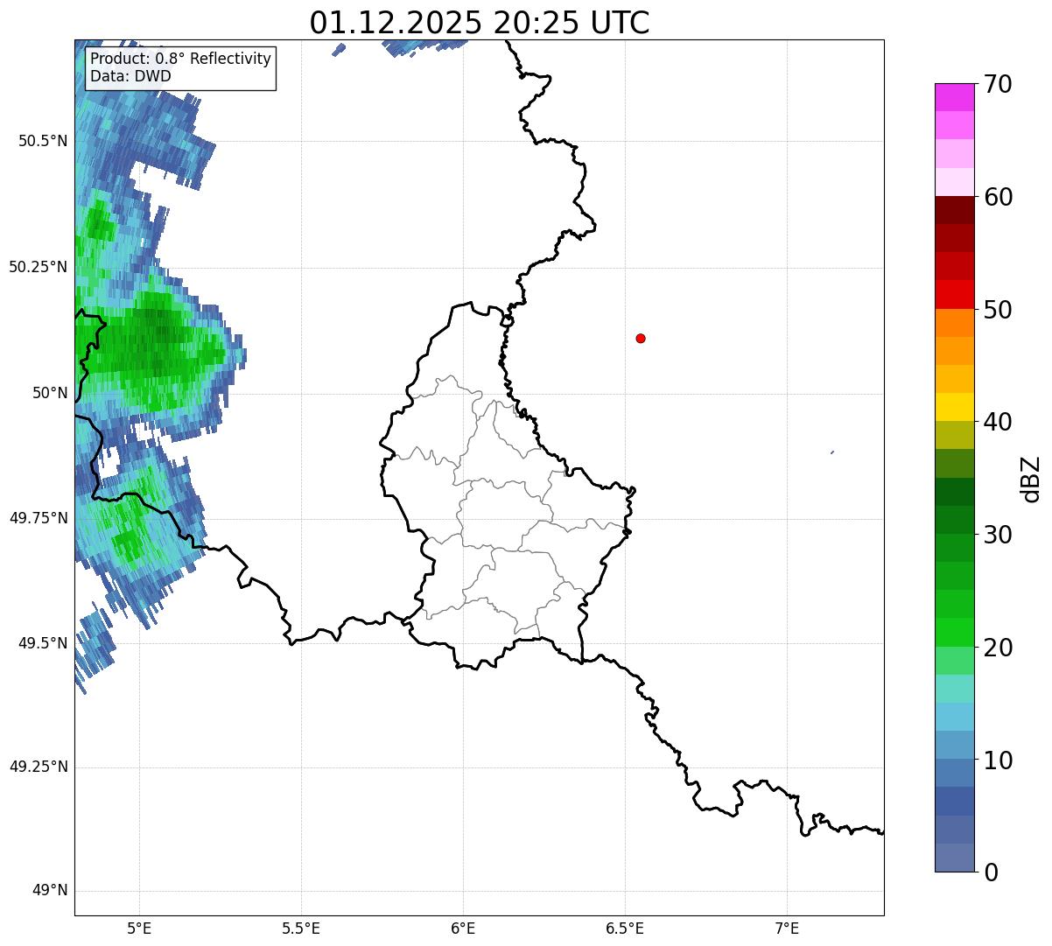Click the 5.5°E longitude label
Image resolution: width=1052 pixels, height=946 pixels.
point(301,928)
